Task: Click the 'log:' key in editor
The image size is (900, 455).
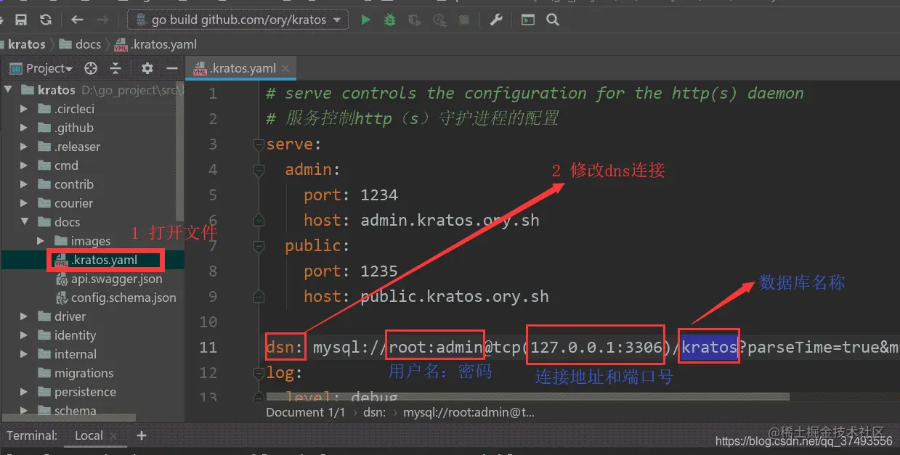Action: [284, 372]
